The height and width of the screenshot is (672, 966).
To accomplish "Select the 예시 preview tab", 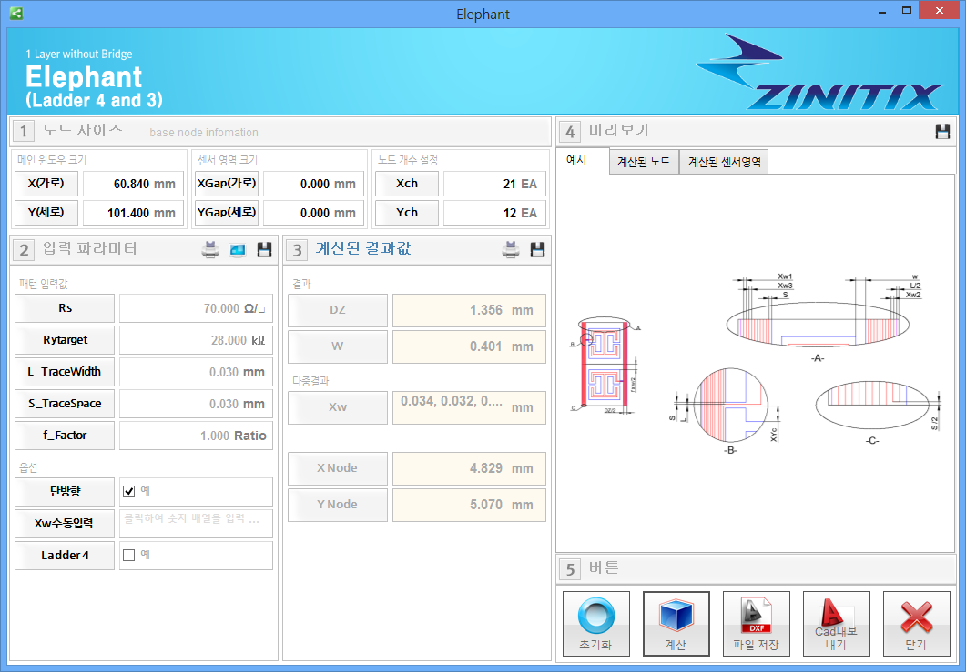I will coord(576,161).
